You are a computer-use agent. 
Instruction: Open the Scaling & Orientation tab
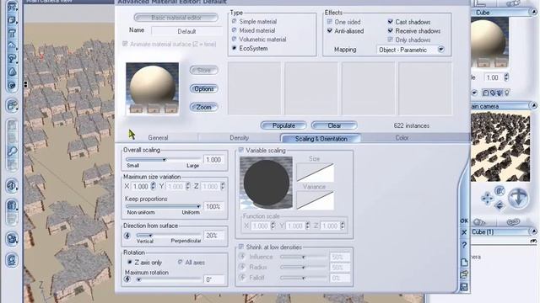(x=321, y=139)
